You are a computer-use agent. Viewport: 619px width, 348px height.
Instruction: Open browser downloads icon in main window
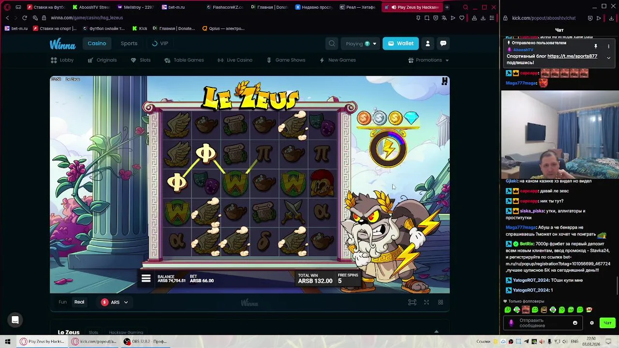483,18
